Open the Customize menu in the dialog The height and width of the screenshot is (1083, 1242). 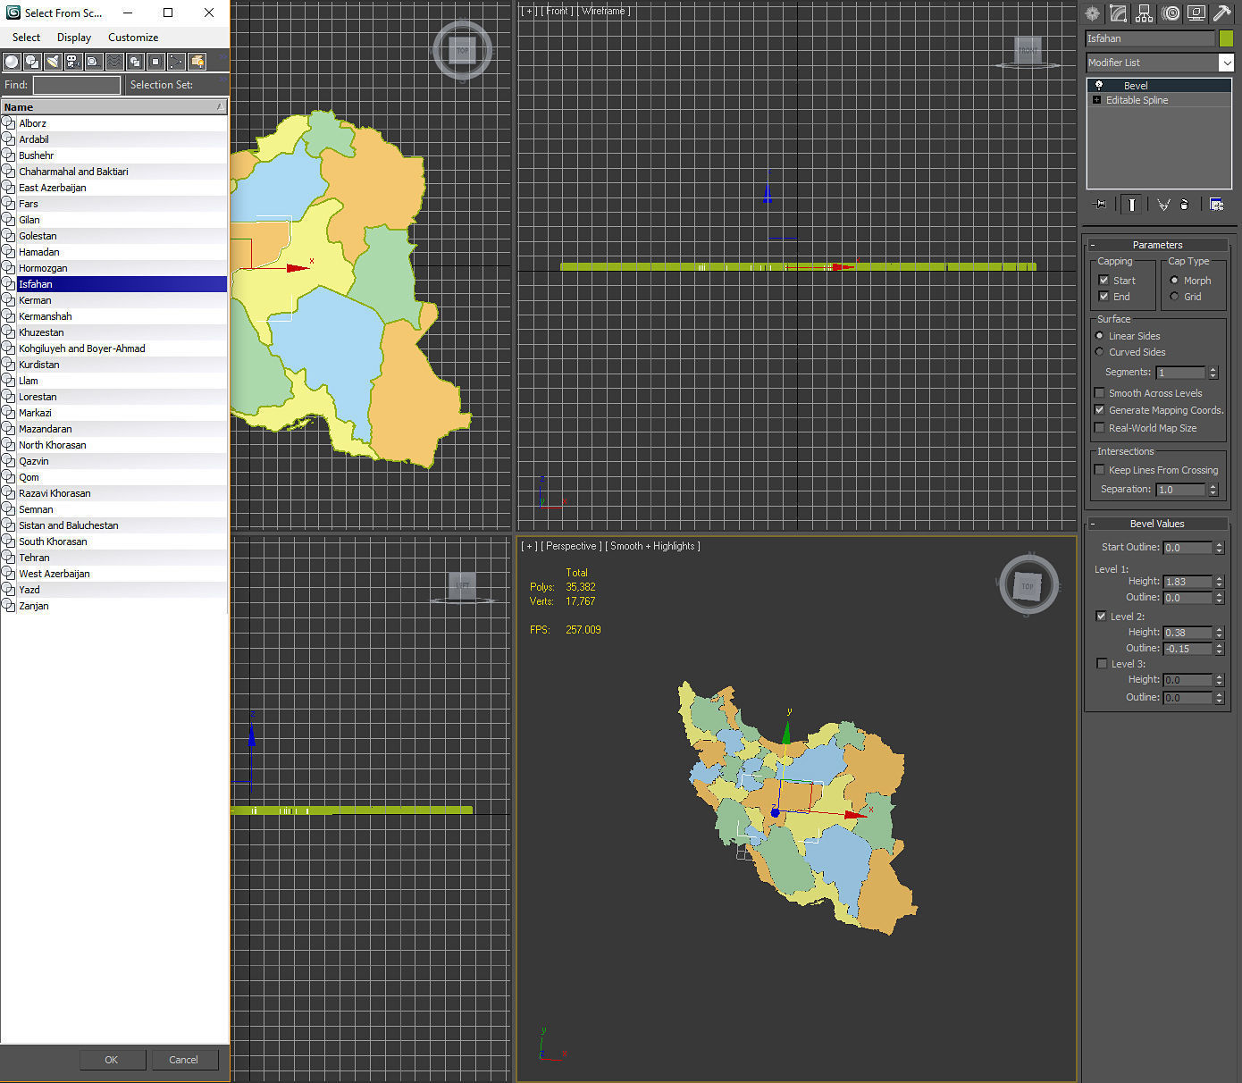click(132, 37)
